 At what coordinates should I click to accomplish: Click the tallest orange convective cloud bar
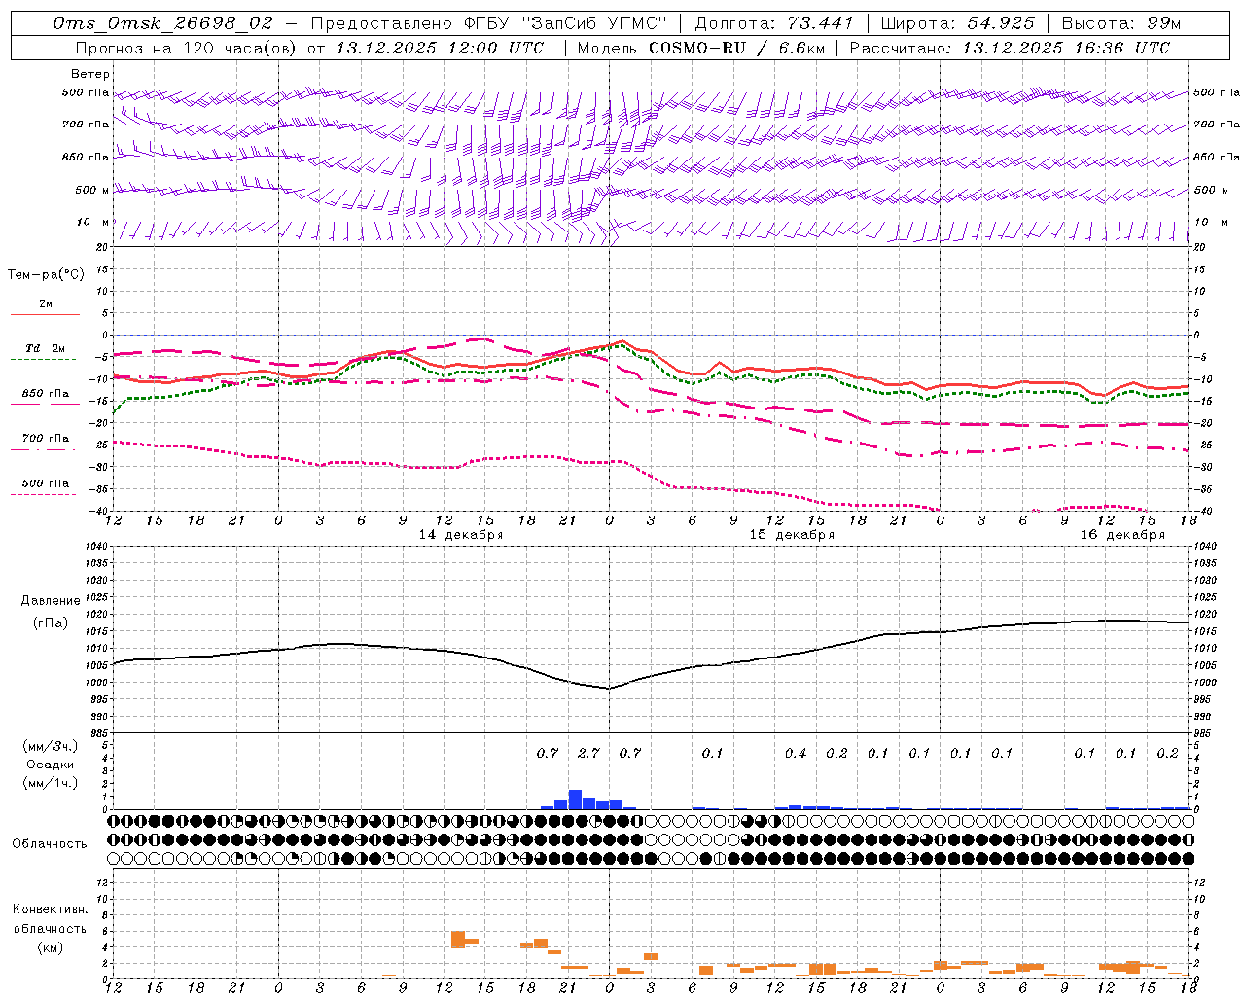coord(458,940)
